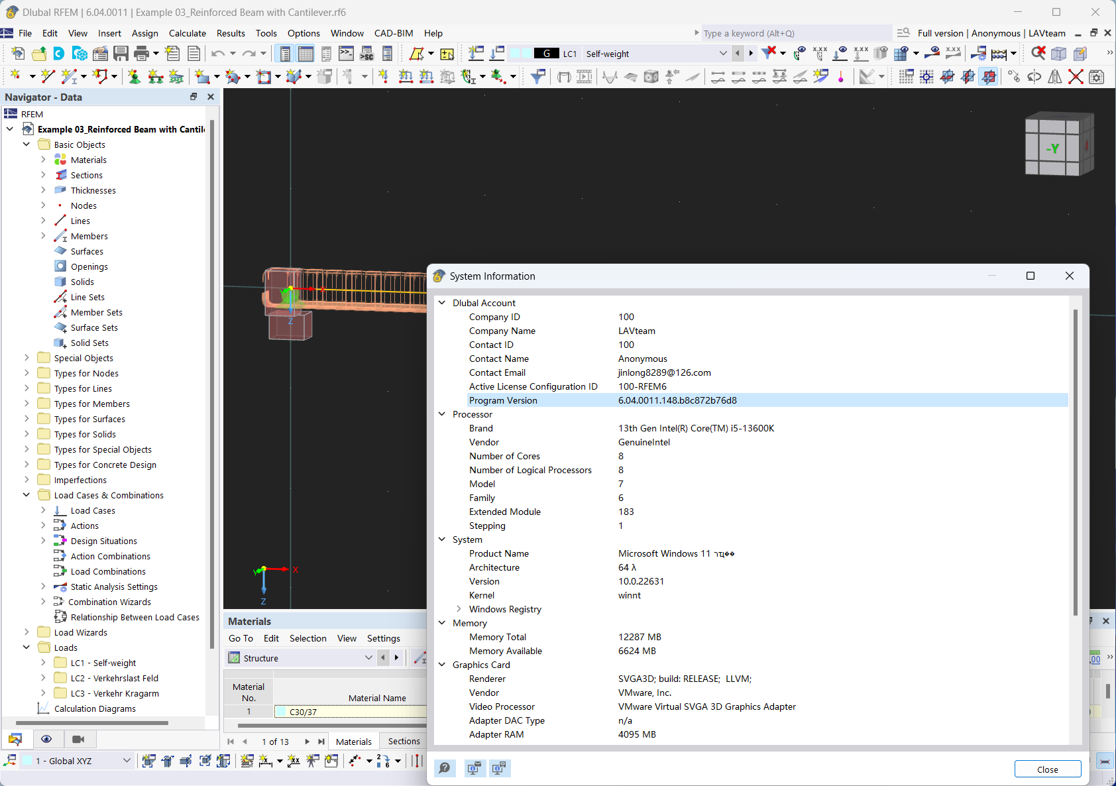Select the C30/37 material name cell
1116x786 pixels.
click(351, 712)
